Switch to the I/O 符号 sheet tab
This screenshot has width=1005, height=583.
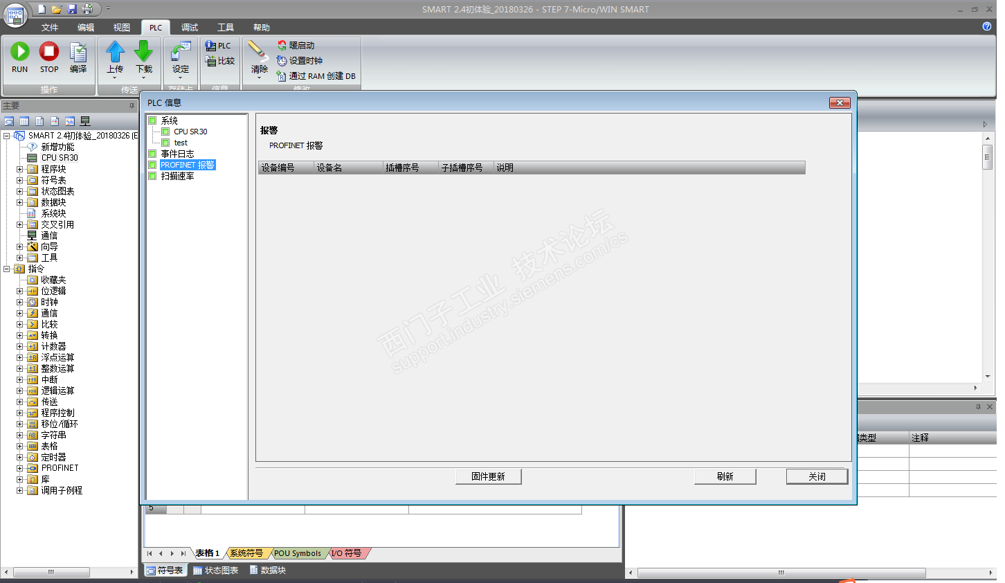tap(346, 553)
